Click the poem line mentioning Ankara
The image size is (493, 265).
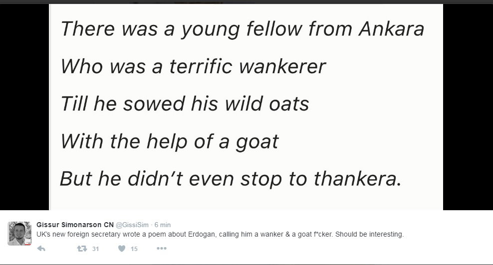click(x=243, y=29)
